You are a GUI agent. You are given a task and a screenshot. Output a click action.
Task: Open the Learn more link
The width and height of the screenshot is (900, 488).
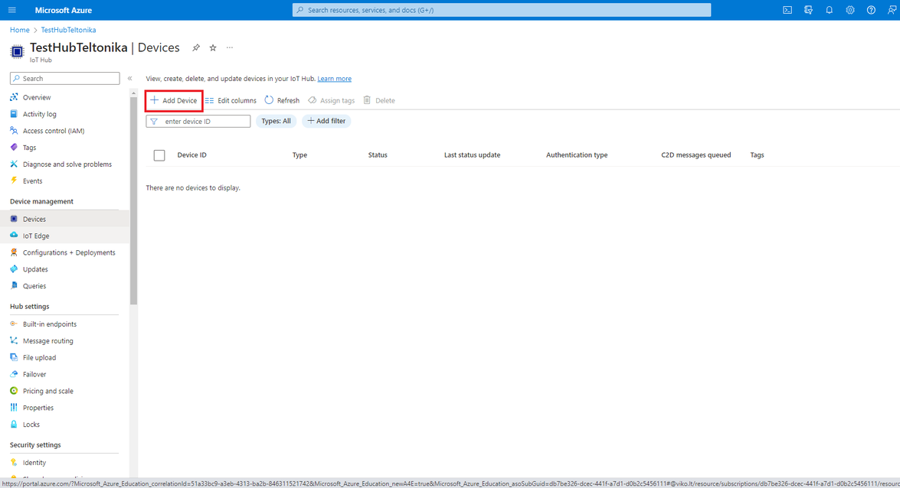coord(335,78)
